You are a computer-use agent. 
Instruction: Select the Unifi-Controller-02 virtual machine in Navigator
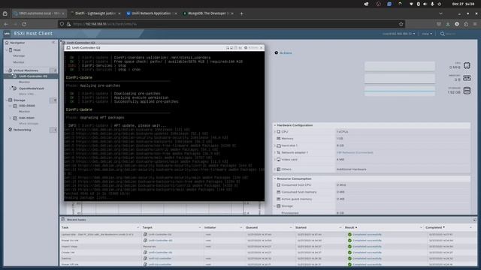33,76
